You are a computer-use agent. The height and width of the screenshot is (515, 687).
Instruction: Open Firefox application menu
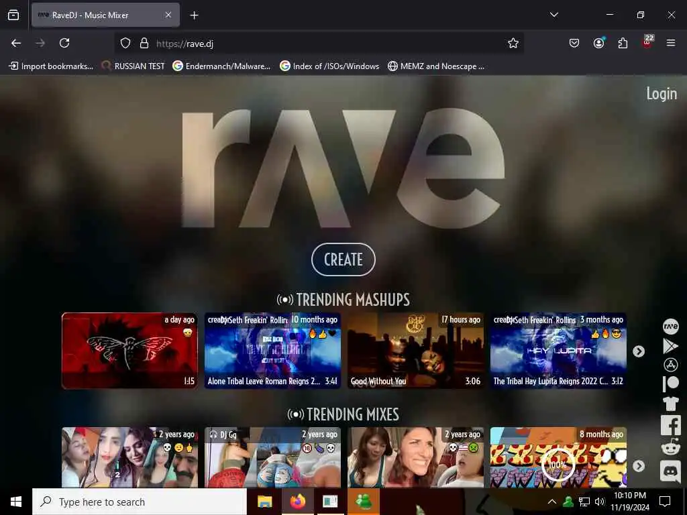tap(671, 43)
